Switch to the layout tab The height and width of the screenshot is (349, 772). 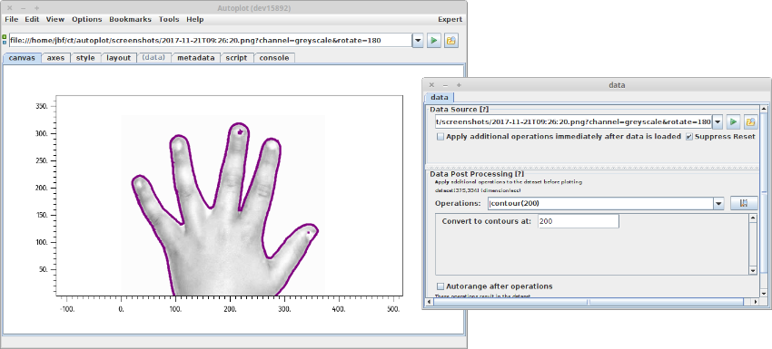[x=119, y=58]
